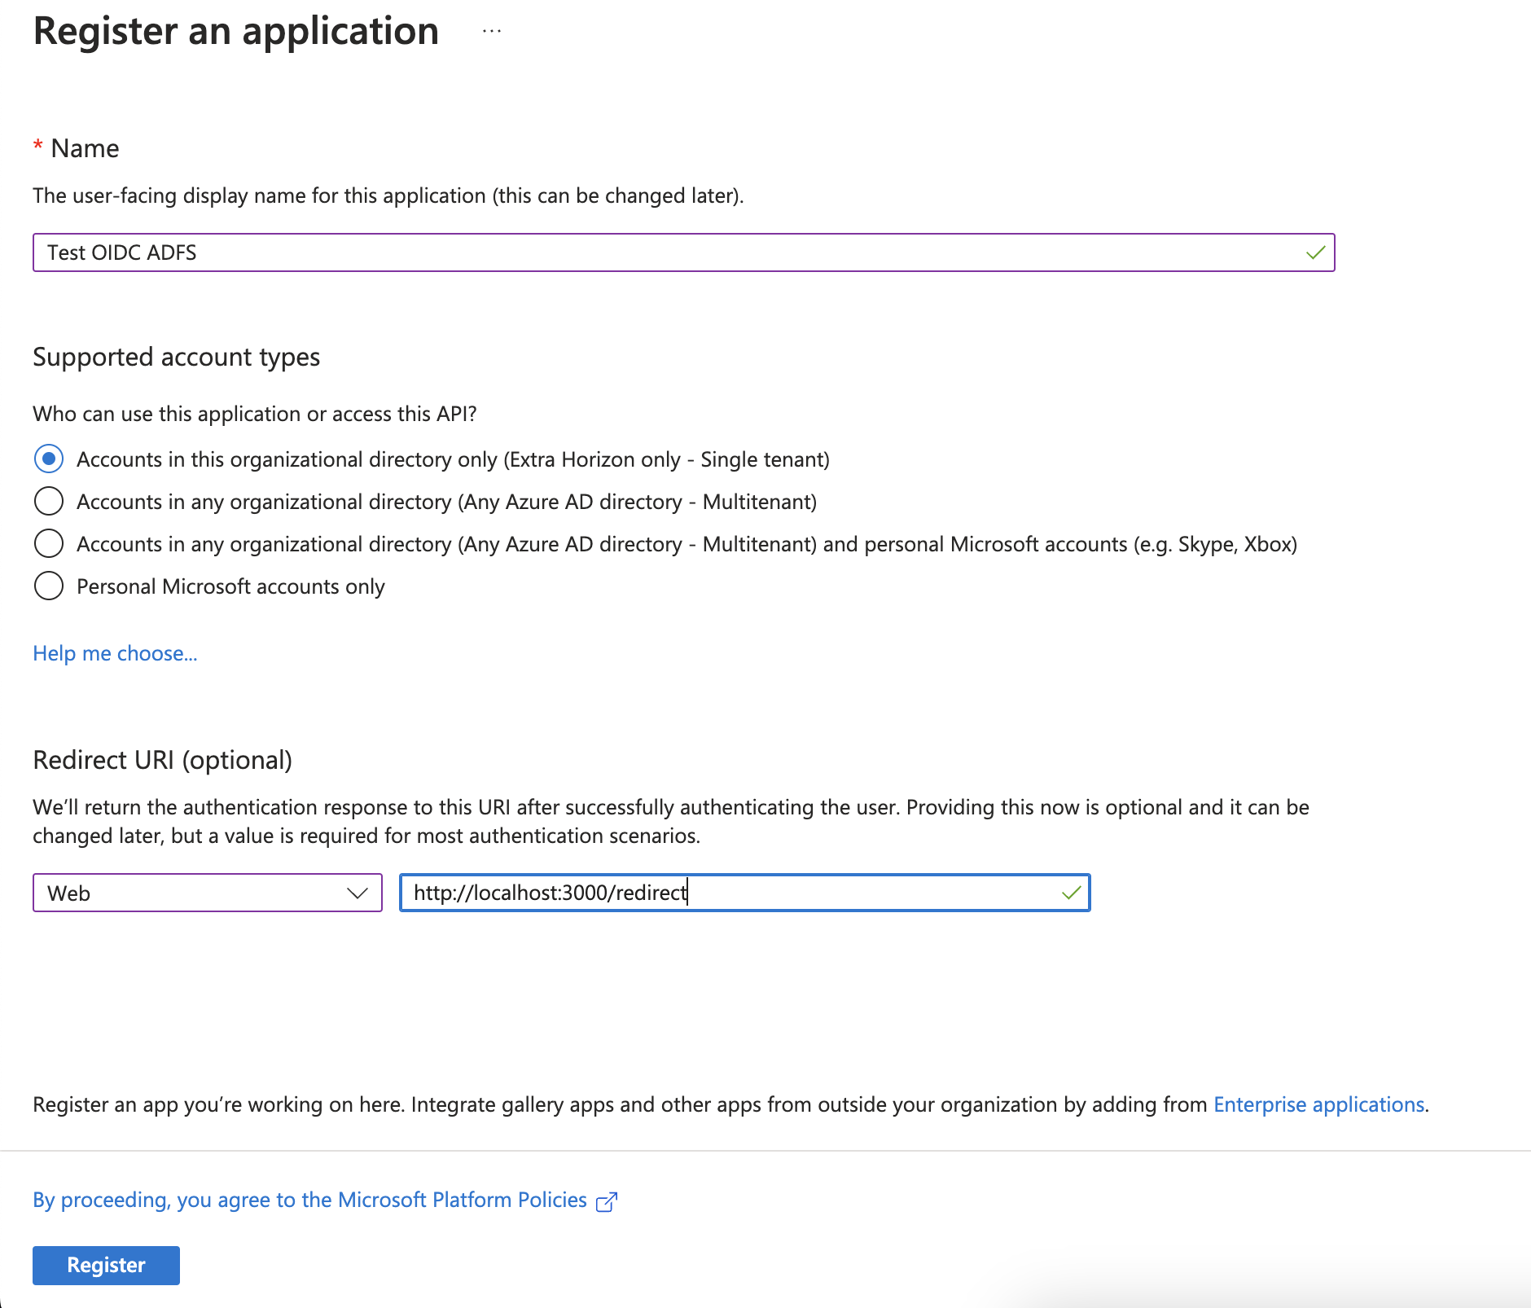Viewport: 1531px width, 1308px height.
Task: Click the green checkmark in the Name field
Action: pos(1315,252)
